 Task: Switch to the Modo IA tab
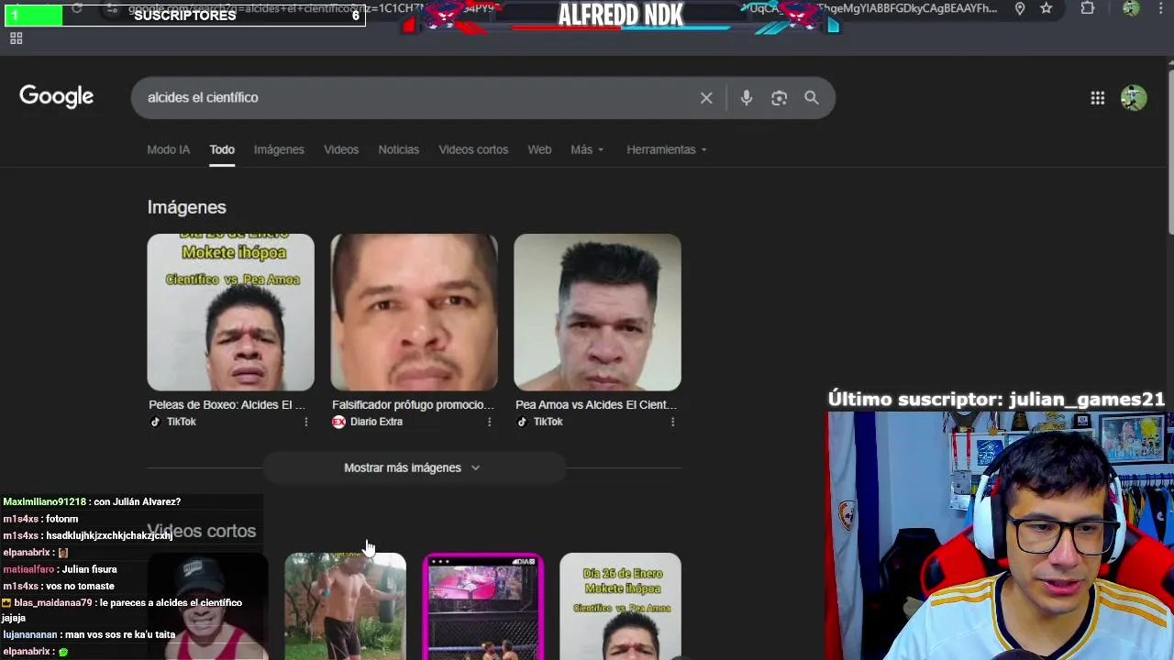click(x=169, y=149)
